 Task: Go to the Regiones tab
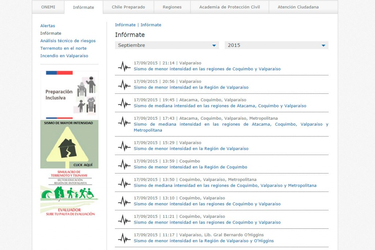(172, 7)
